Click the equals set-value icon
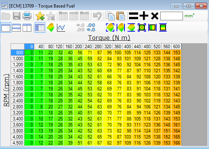The width and height of the screenshot is (209, 149). tap(134, 16)
